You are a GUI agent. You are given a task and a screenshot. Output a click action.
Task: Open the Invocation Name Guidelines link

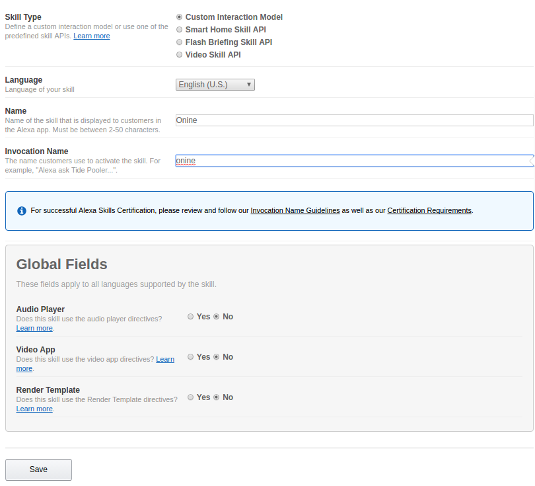295,210
